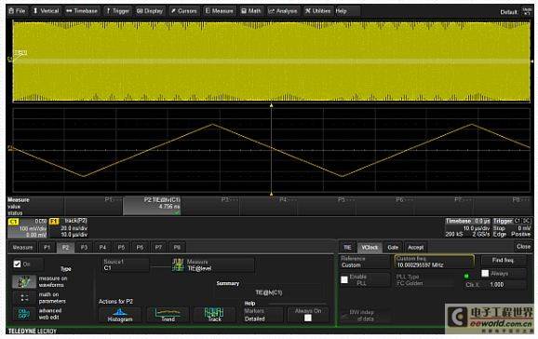The image size is (538, 339).
Task: Open the Math menu
Action: click(251, 11)
